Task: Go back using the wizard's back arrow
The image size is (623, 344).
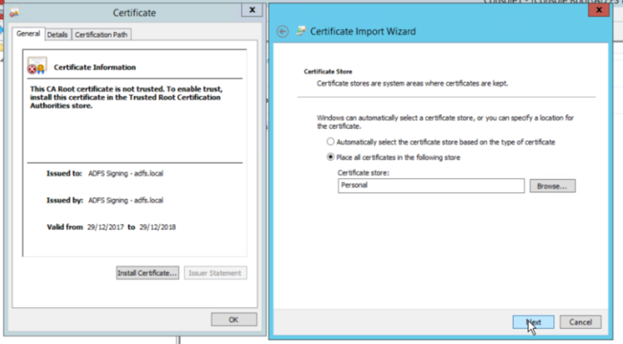Action: 282,31
